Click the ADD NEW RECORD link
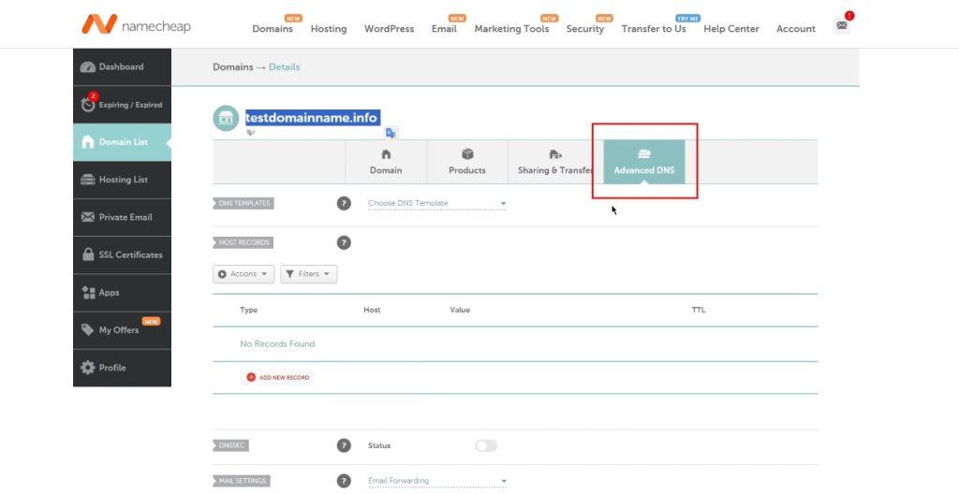The width and height of the screenshot is (959, 494). [x=285, y=378]
